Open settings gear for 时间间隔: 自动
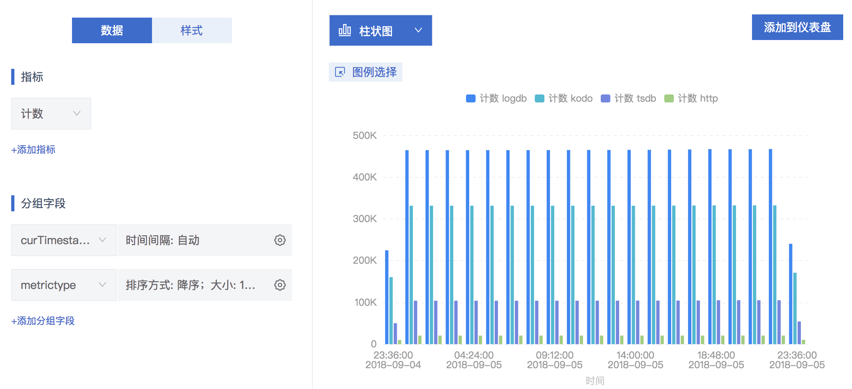 [x=280, y=240]
